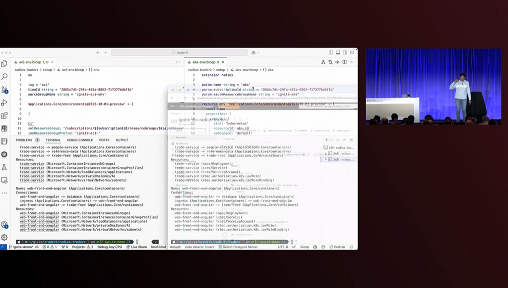
Task: Maximize the panel with the chevron-up
Action: point(344,140)
